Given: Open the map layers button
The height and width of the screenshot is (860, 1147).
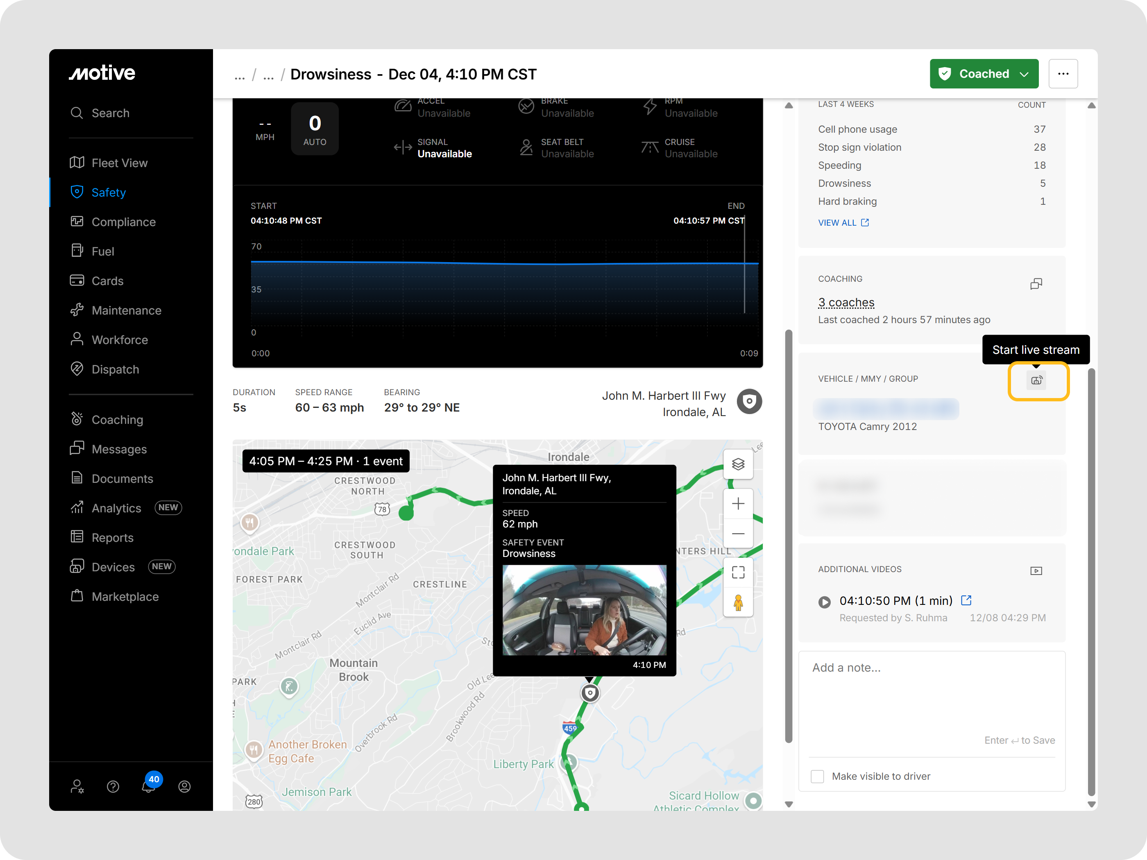Looking at the screenshot, I should (x=738, y=464).
